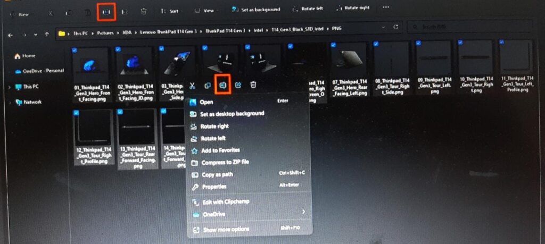
Task: Choose Rotate right in the context menu
Action: (247, 127)
